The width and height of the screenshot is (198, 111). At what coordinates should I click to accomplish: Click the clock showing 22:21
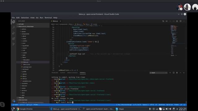[183, 109]
